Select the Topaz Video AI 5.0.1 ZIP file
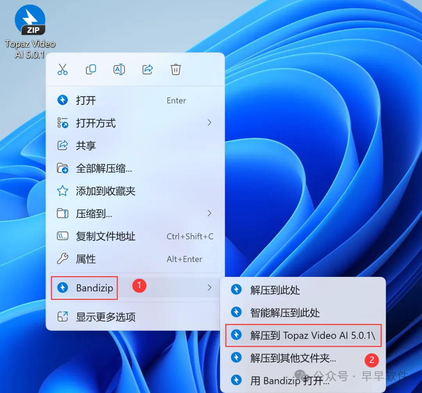 click(30, 32)
